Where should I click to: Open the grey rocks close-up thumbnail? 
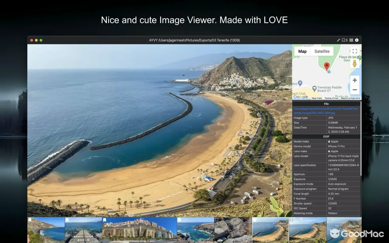coord(233,230)
